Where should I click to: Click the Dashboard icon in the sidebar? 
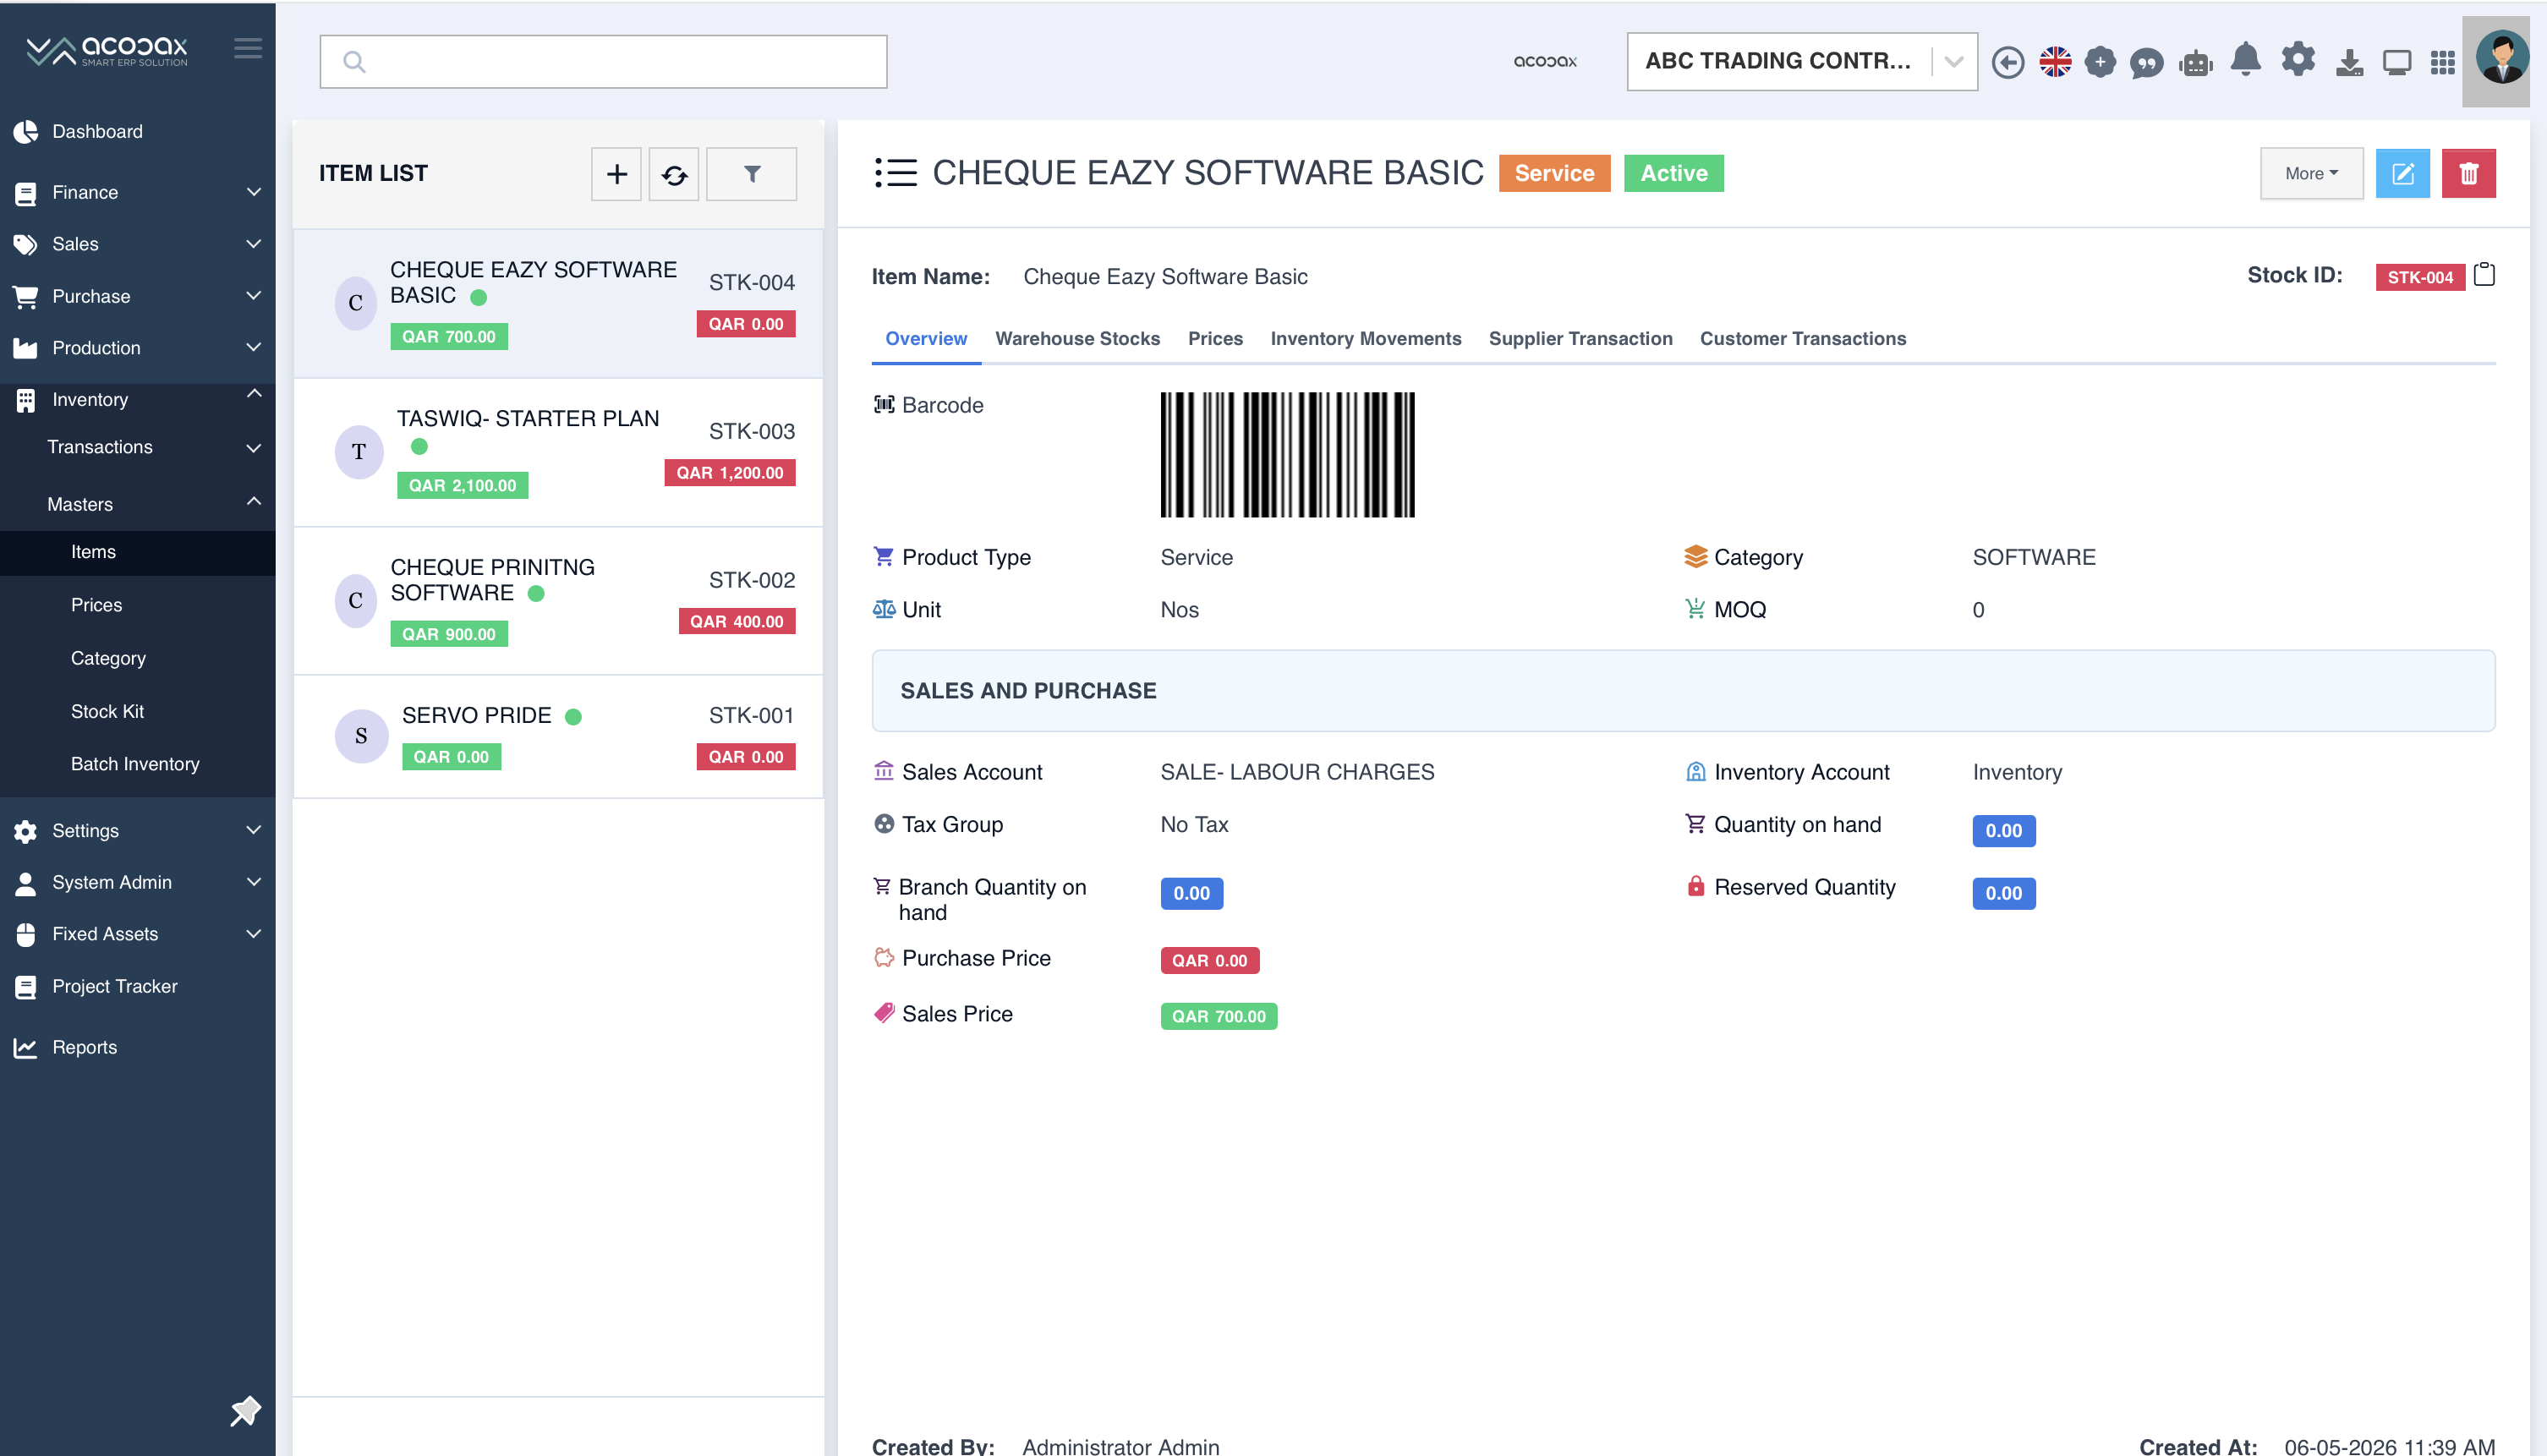tap(26, 132)
